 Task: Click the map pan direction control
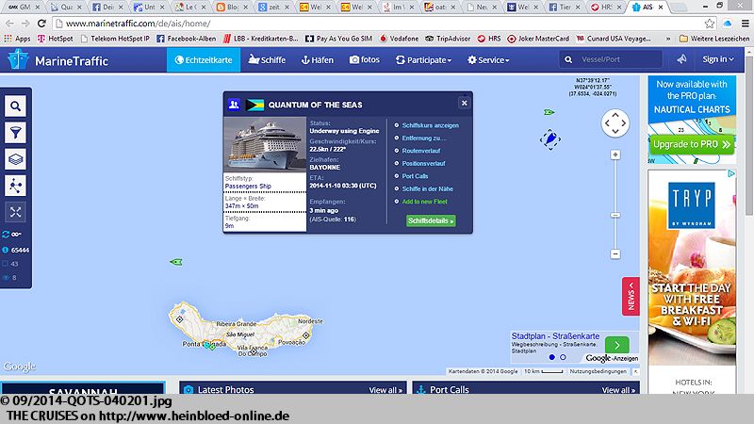pos(615,123)
